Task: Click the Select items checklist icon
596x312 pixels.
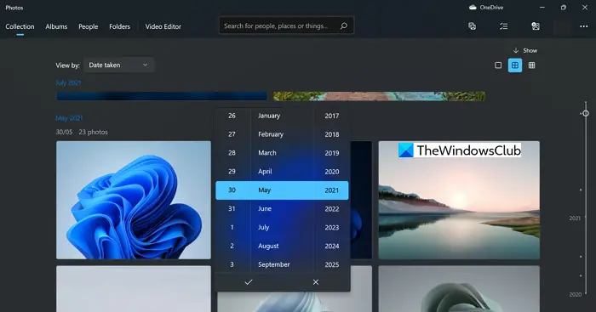Action: click(x=504, y=26)
